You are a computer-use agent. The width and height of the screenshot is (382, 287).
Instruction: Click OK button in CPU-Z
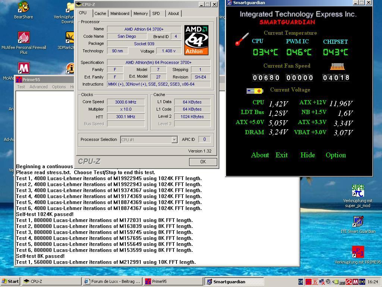click(x=203, y=161)
